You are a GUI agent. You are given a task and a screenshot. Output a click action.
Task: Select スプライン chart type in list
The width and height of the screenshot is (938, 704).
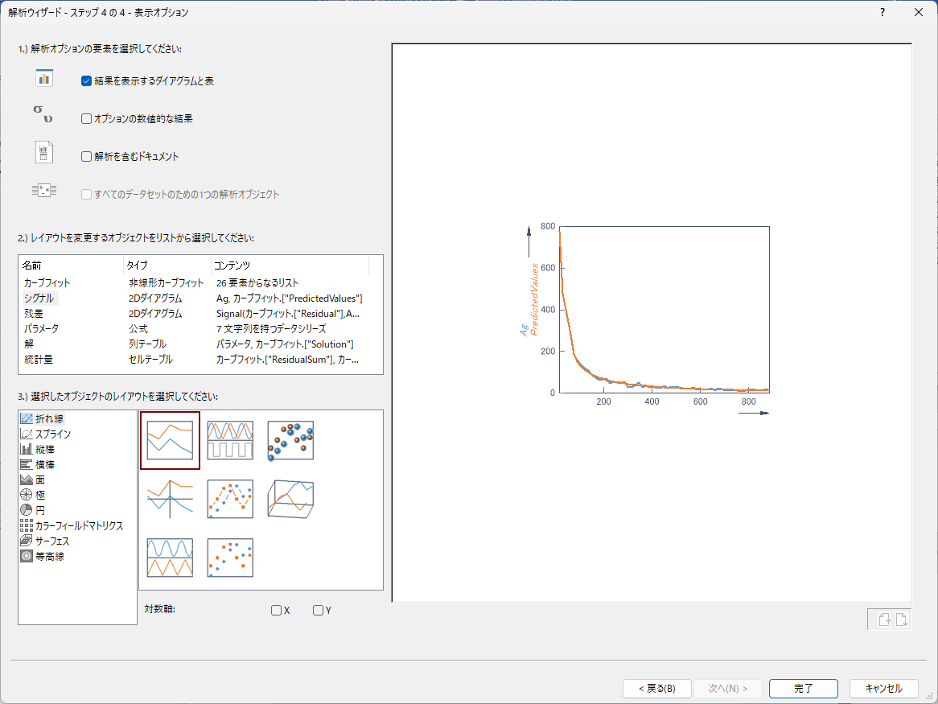(x=52, y=434)
